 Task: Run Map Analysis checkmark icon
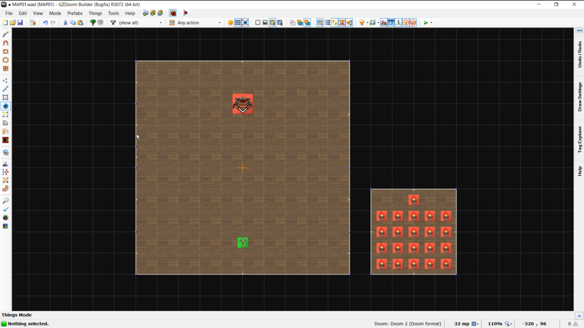6,210
